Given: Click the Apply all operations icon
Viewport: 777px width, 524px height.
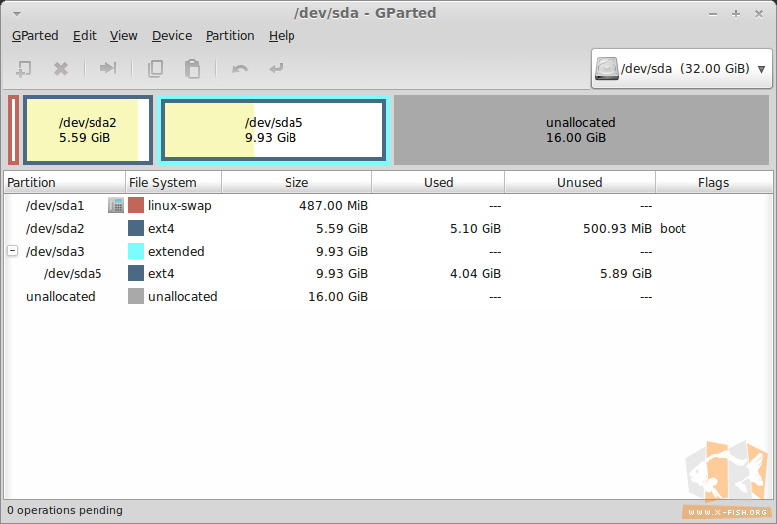Looking at the screenshot, I should click(276, 68).
